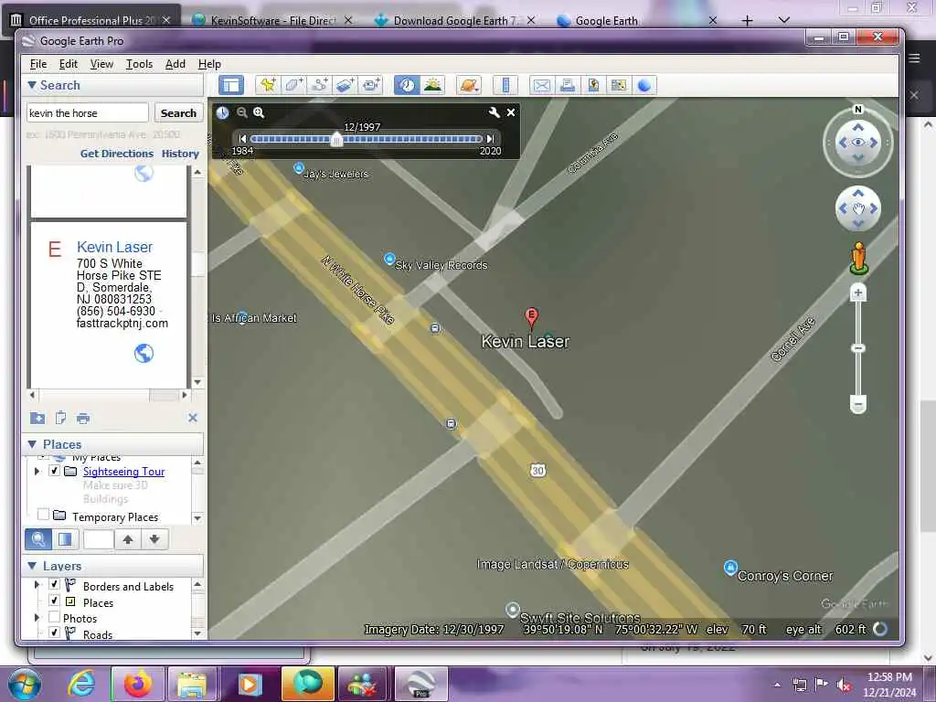
Task: Open the File menu
Action: 38,64
